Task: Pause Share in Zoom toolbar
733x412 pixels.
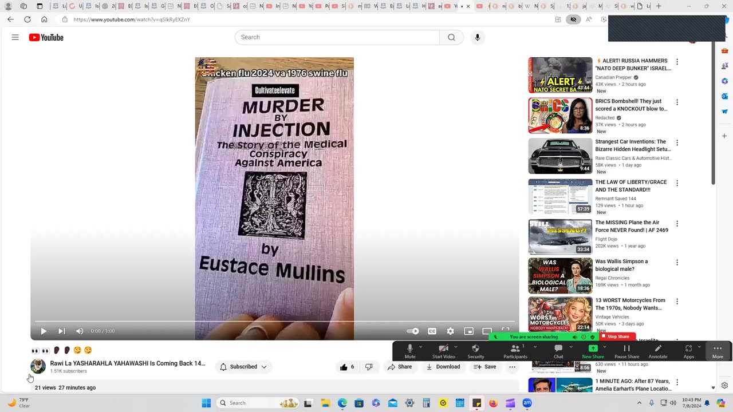Action: pos(626,351)
